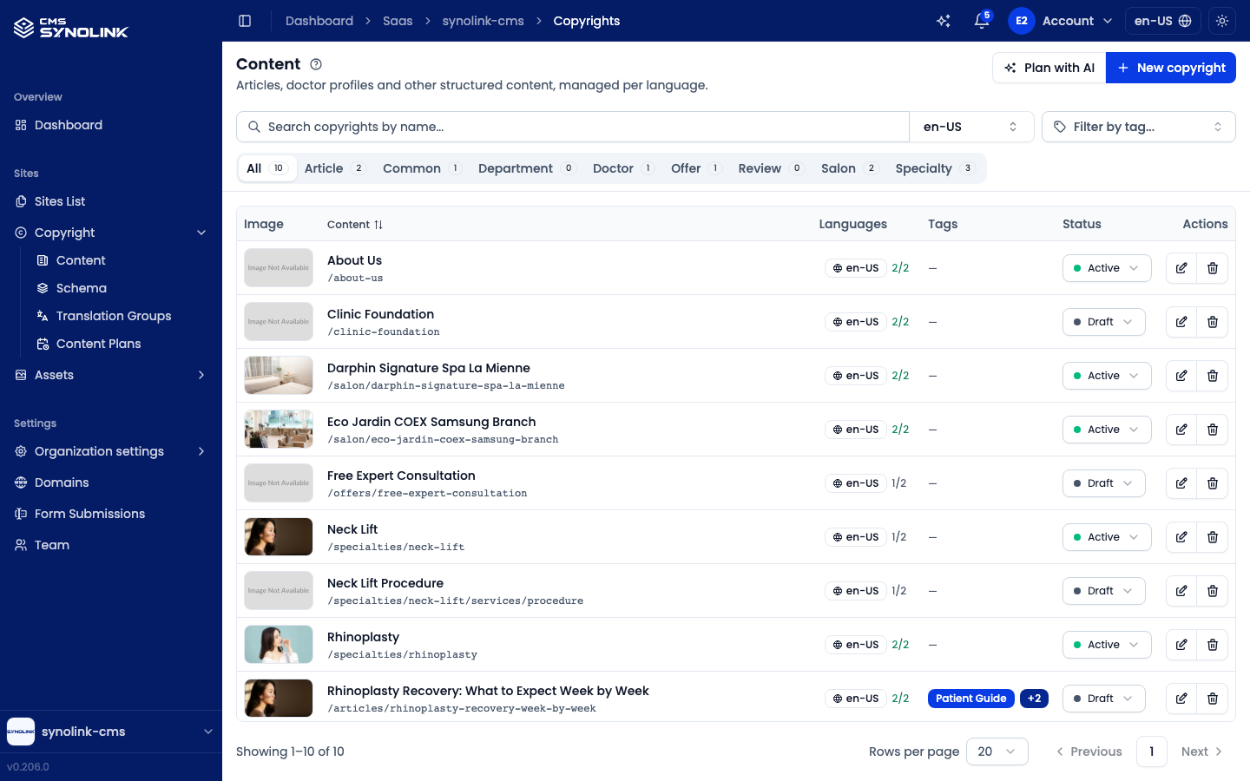Delete the About Us entry
The width and height of the screenshot is (1250, 781).
1213,268
